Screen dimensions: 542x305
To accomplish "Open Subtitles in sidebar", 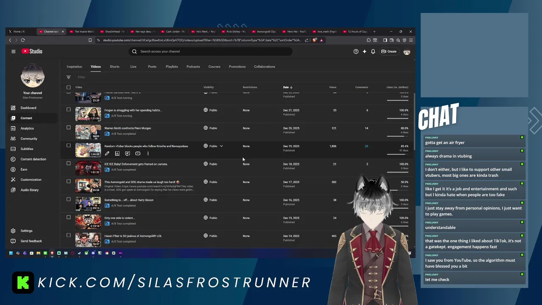I will [32, 149].
